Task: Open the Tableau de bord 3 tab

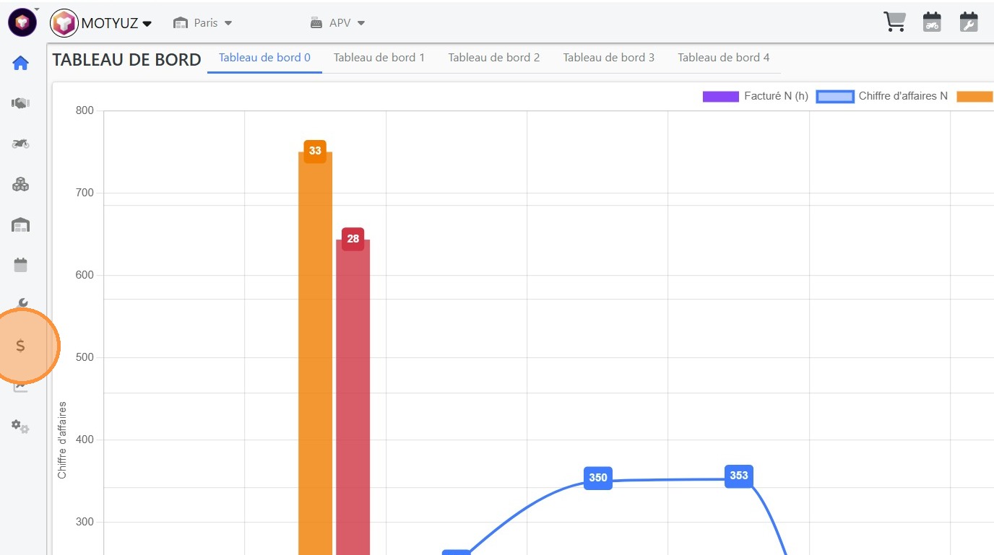Action: click(609, 58)
